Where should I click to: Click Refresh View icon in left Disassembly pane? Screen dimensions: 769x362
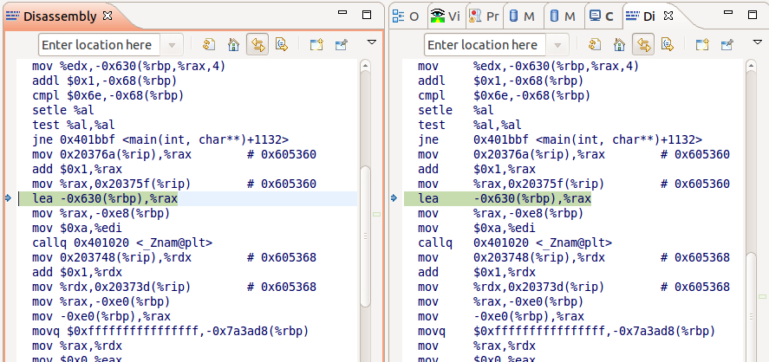209,45
